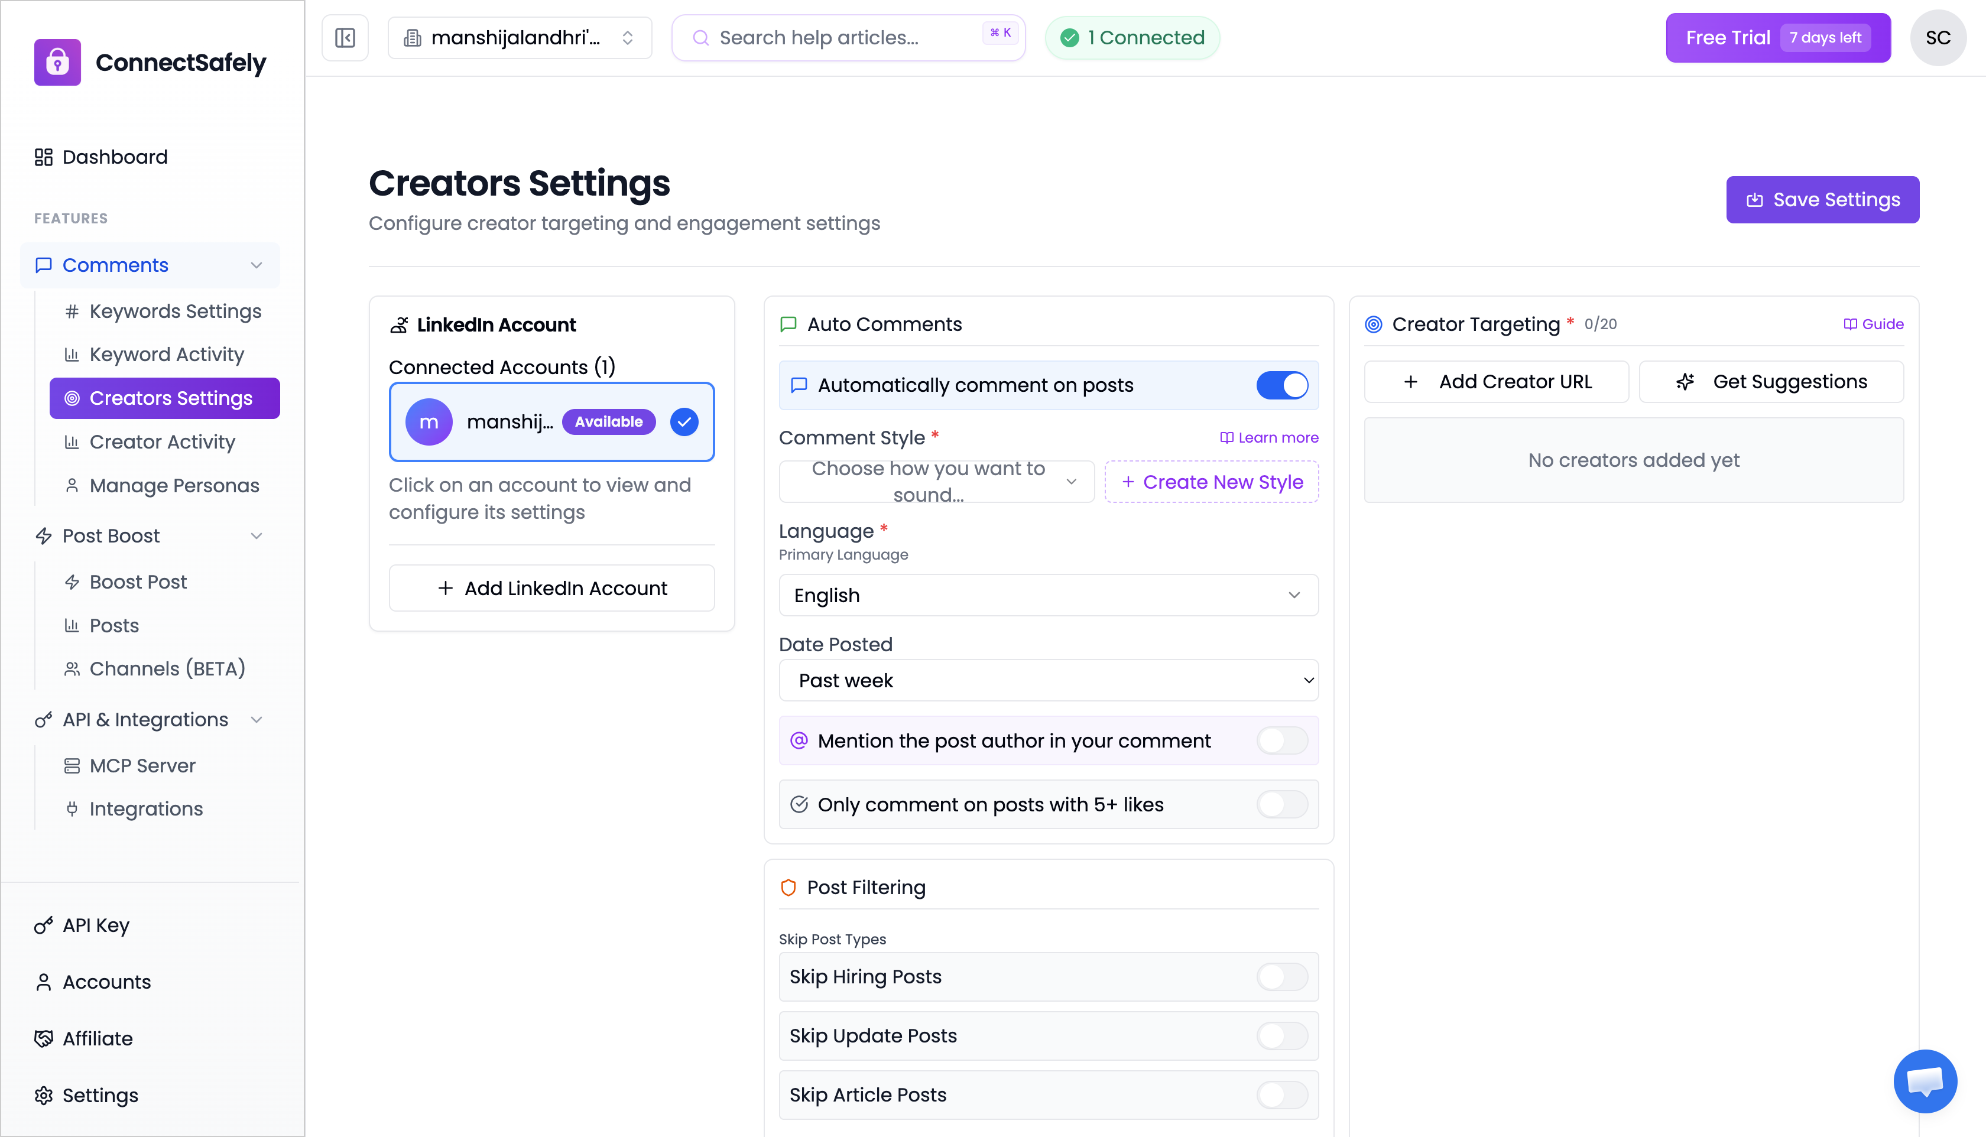Click Add LinkedIn Account
The image size is (1986, 1137).
pos(551,588)
